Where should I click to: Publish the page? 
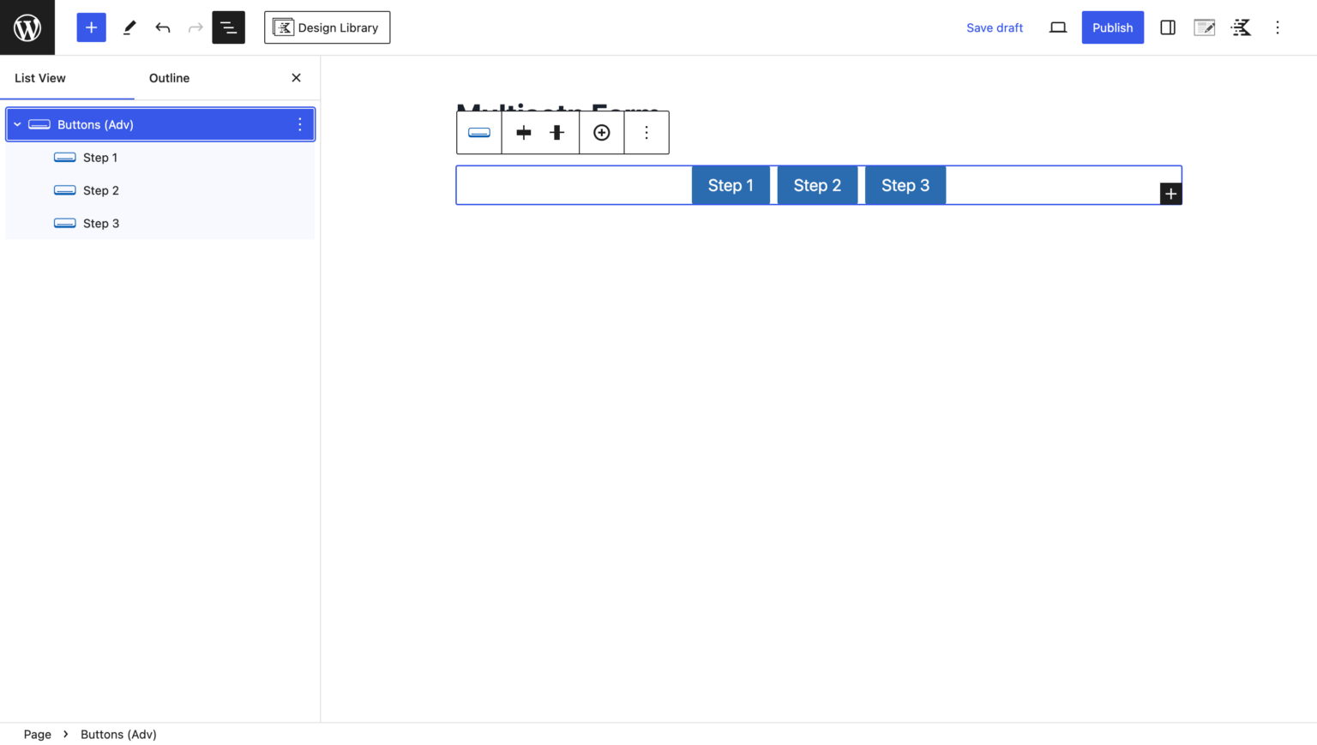click(1112, 27)
